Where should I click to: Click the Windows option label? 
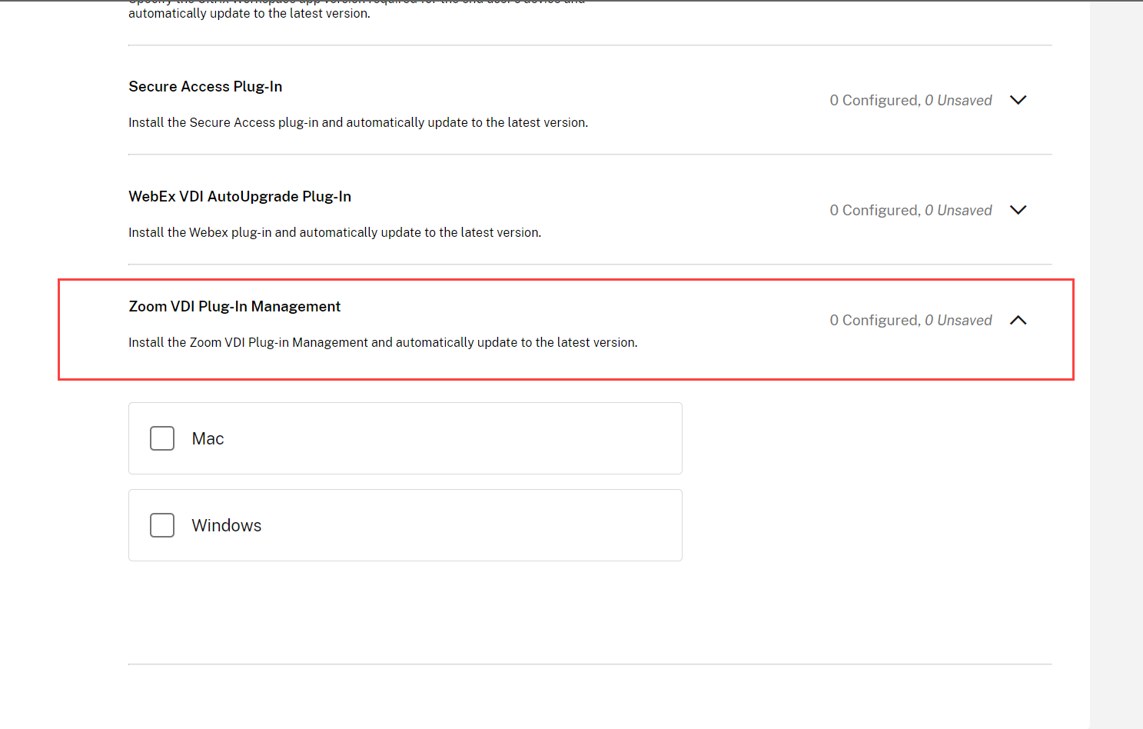[227, 525]
